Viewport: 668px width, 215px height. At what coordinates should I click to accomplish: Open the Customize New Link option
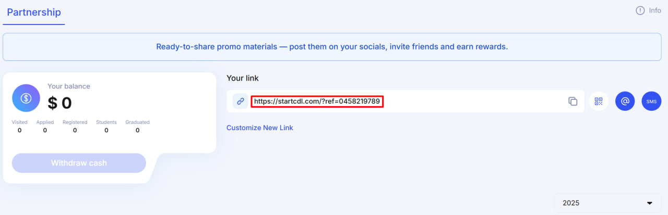(259, 128)
